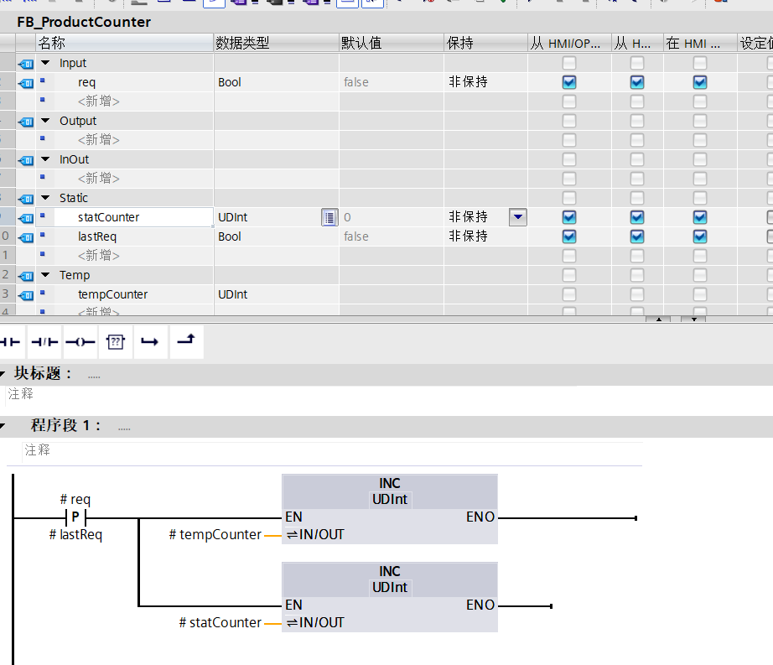Insert a normally closed contact
Screen dimensions: 773x665
tap(44, 342)
